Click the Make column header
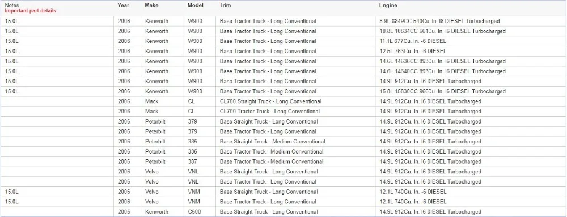 coord(151,6)
